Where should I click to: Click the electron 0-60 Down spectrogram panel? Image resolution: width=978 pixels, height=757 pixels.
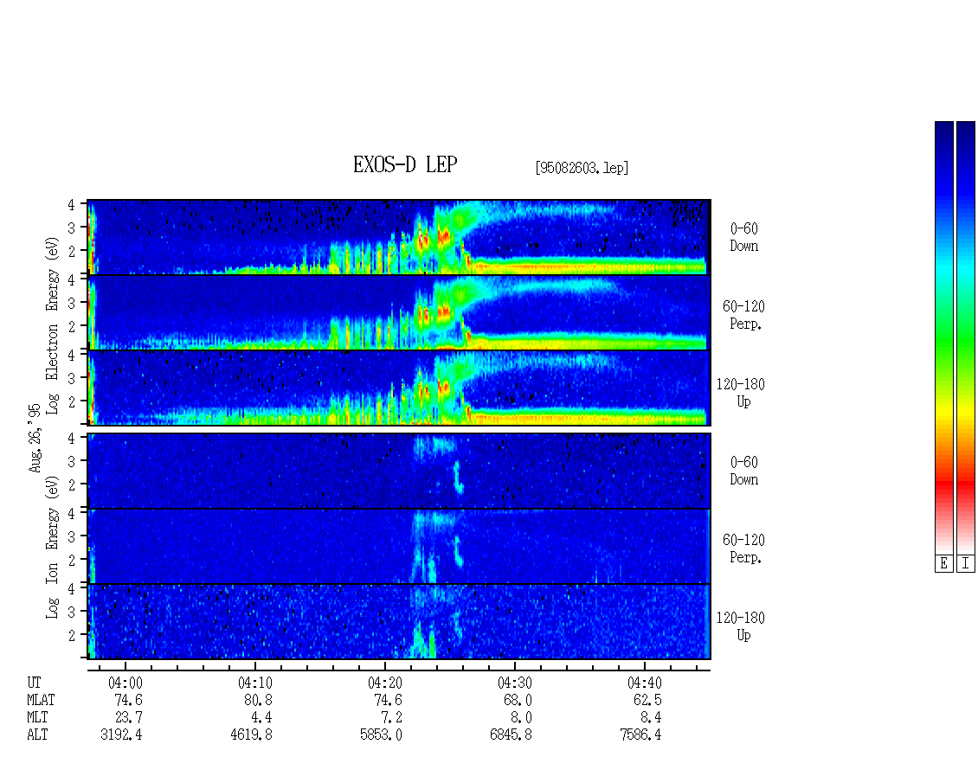[399, 237]
